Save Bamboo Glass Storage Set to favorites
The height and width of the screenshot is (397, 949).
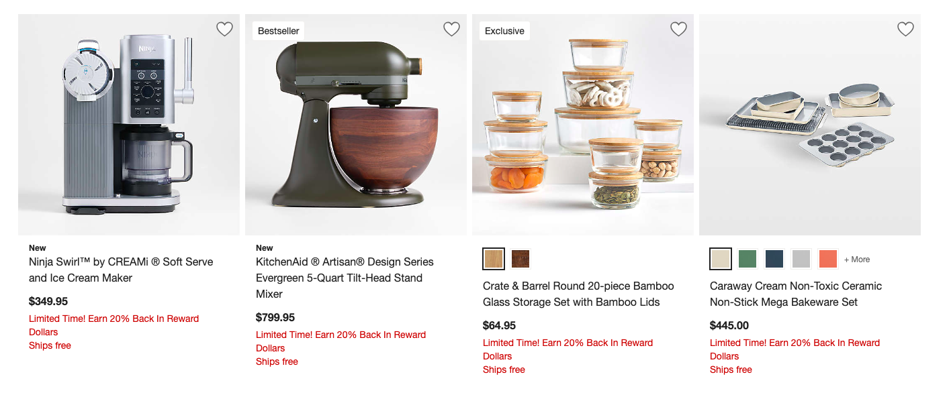678,29
